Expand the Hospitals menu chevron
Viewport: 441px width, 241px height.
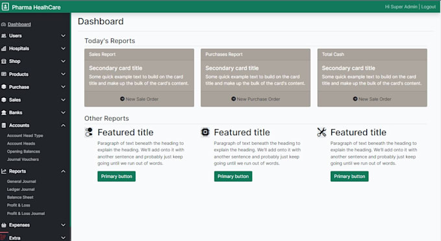coord(64,49)
